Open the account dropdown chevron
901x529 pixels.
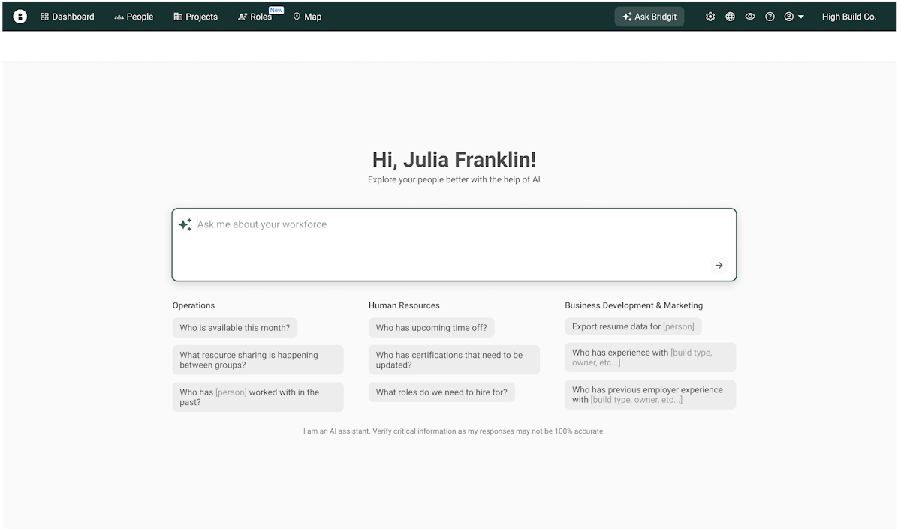802,16
